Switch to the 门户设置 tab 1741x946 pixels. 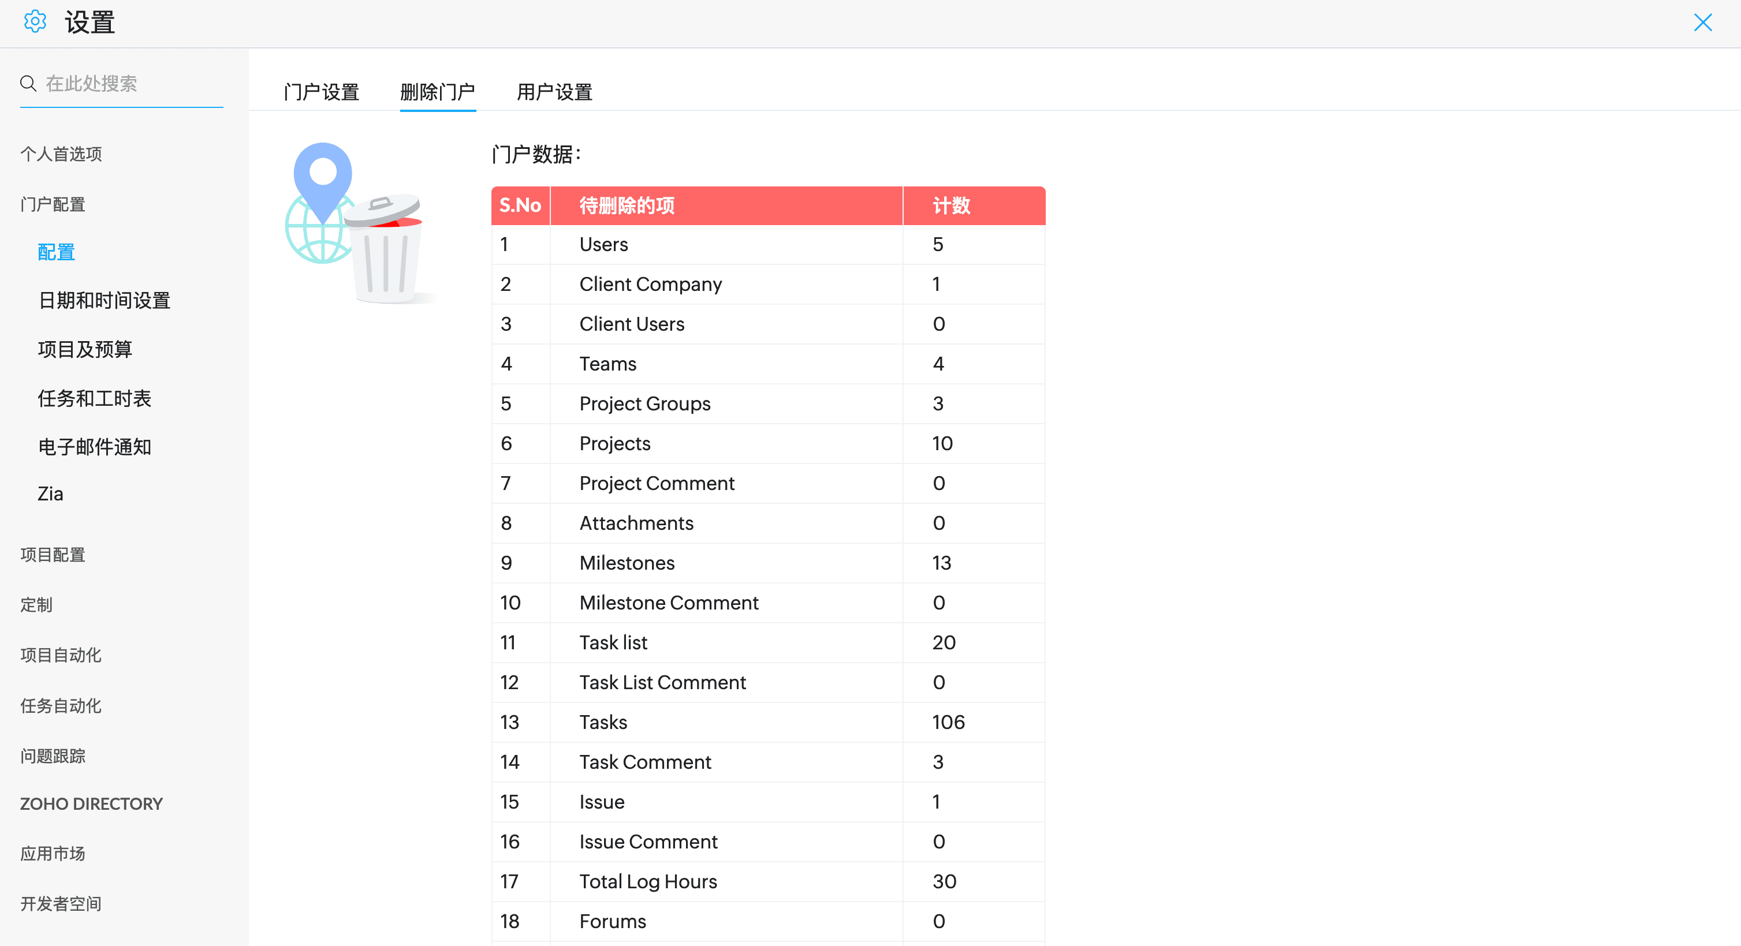321,92
